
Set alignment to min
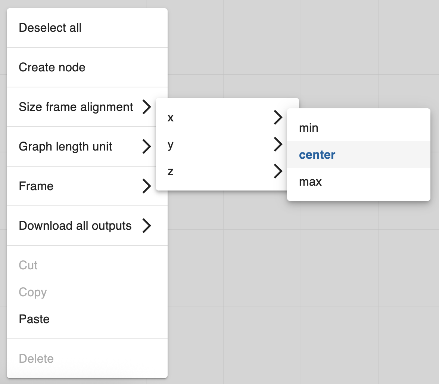coord(309,128)
